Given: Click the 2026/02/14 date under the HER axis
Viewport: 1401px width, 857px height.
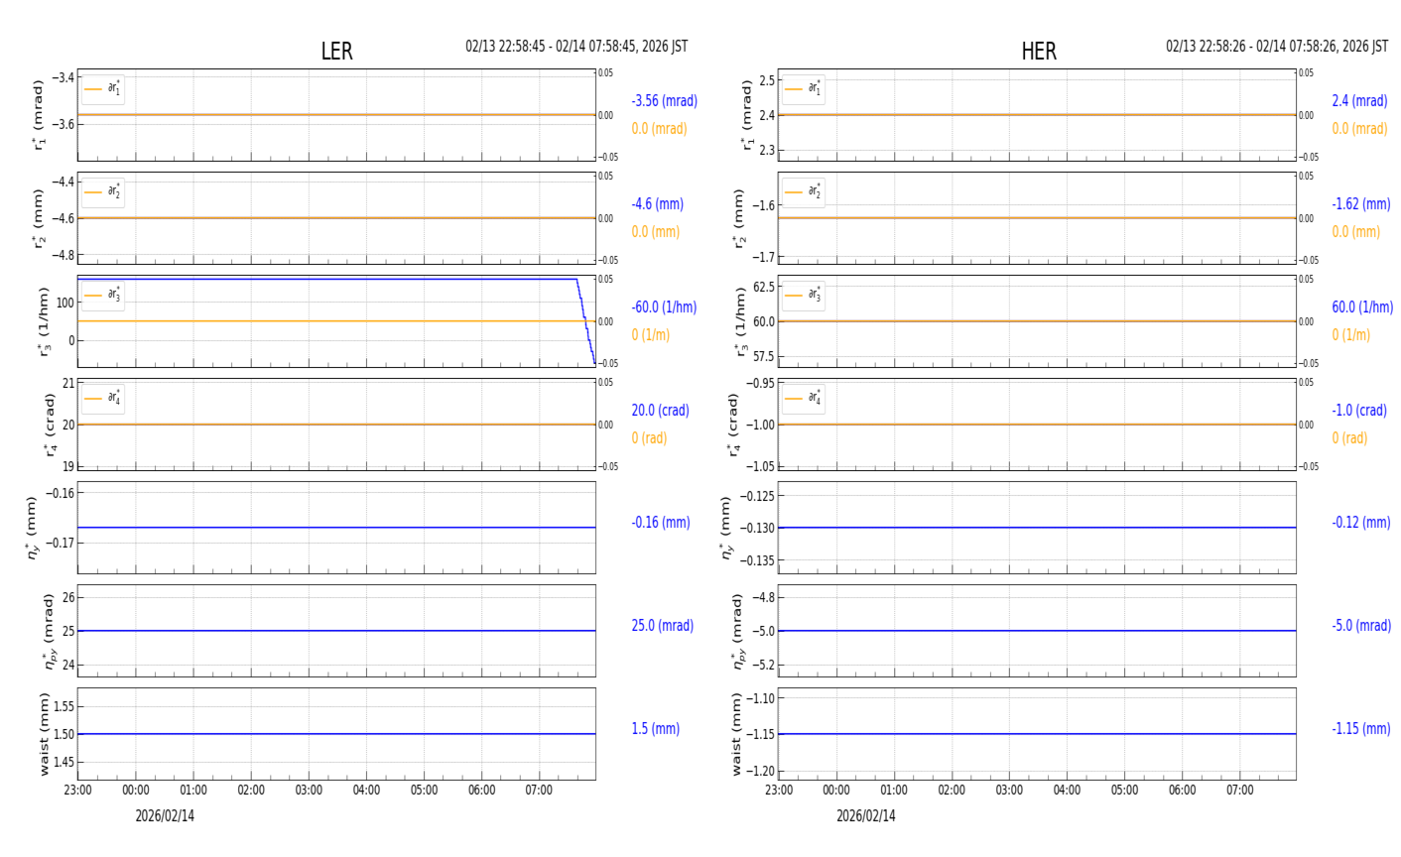Looking at the screenshot, I should [x=865, y=816].
